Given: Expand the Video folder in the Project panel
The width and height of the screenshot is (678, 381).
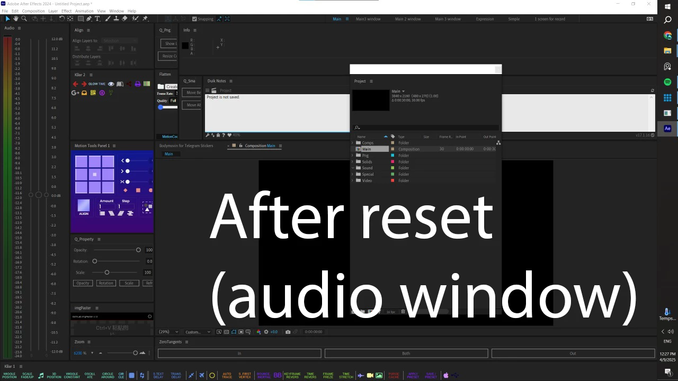Looking at the screenshot, I should [x=353, y=181].
